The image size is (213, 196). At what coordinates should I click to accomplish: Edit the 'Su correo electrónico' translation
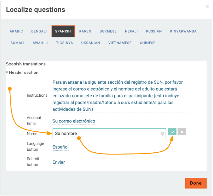74,121
